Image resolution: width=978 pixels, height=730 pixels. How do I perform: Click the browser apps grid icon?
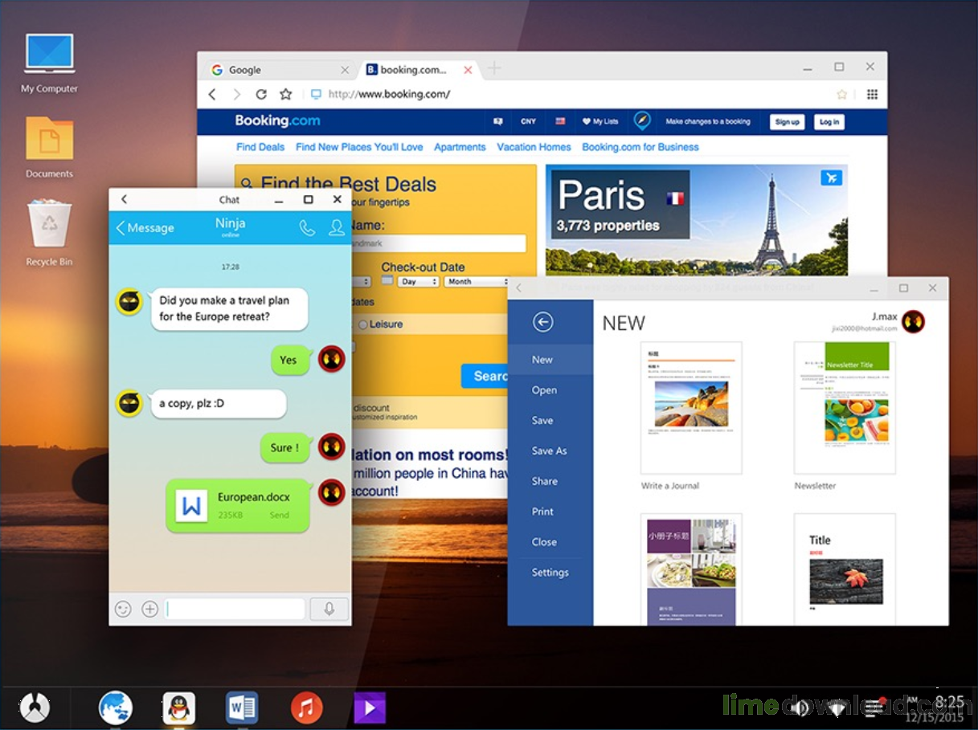(872, 94)
